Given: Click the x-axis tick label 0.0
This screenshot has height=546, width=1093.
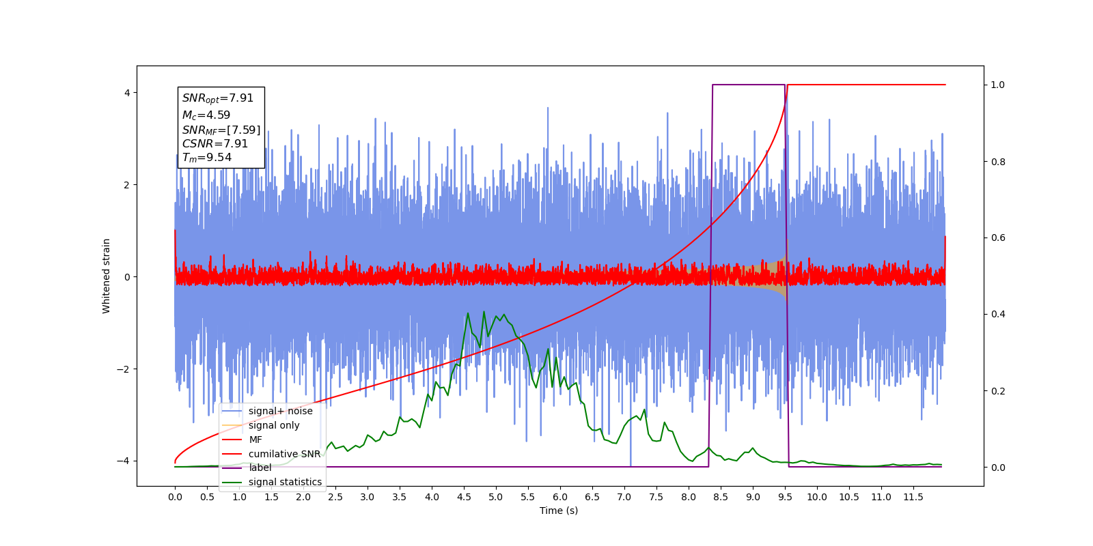Looking at the screenshot, I should 175,497.
